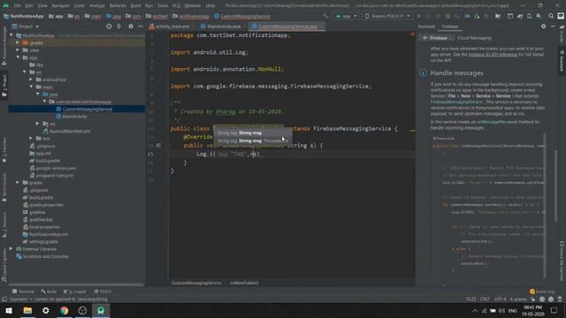Select AndroidManifest.xml in the project tree
Screen dimensions: 566x318
point(70,132)
